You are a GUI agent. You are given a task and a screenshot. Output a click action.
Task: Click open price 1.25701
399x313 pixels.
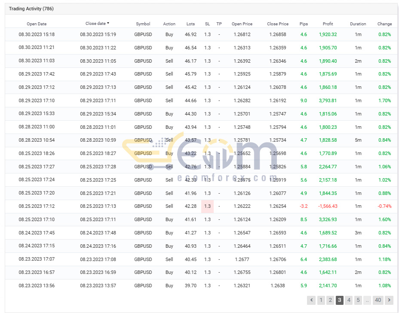coord(242,114)
